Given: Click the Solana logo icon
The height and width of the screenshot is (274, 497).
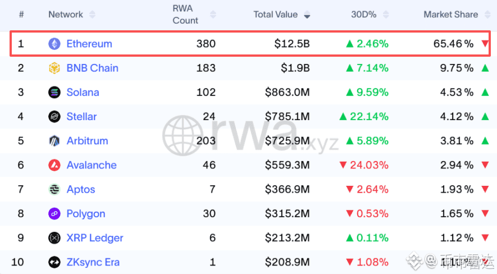Looking at the screenshot, I should tap(54, 93).
